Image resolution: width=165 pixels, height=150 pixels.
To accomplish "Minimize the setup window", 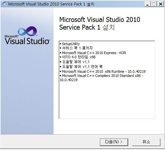I will 148,4.
